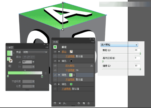Click the left green gradient stop

(x=8, y=76)
